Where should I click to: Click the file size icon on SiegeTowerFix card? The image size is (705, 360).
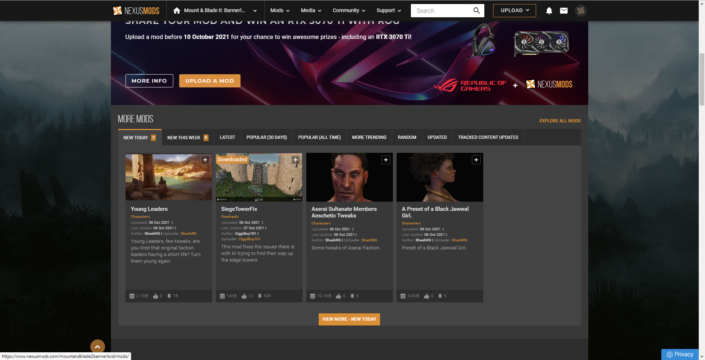[222, 296]
